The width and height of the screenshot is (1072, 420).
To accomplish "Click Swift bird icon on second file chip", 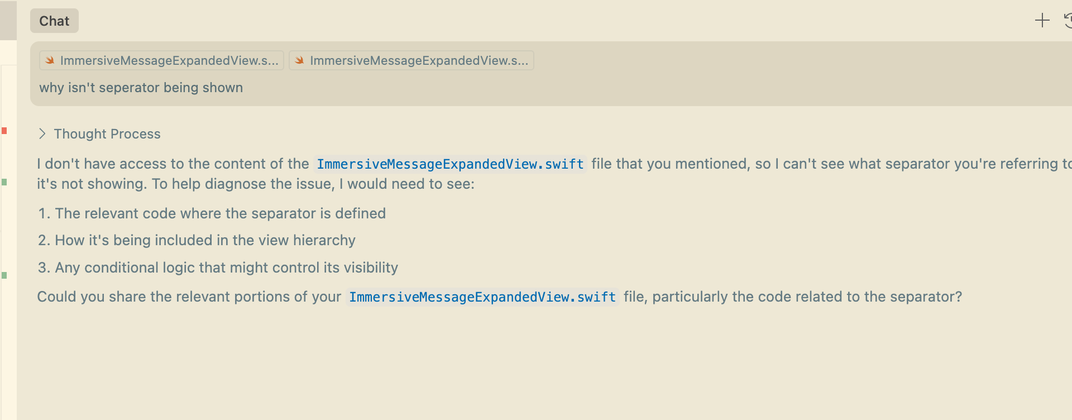I will [299, 60].
